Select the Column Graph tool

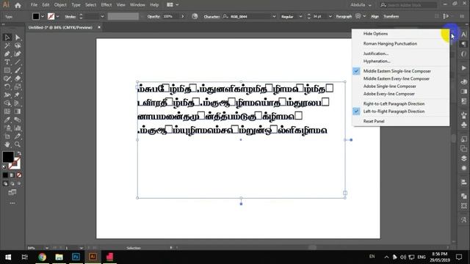(x=18, y=128)
